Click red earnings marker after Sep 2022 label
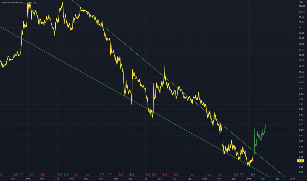Viewport: 307px width, 181px height. point(236,174)
